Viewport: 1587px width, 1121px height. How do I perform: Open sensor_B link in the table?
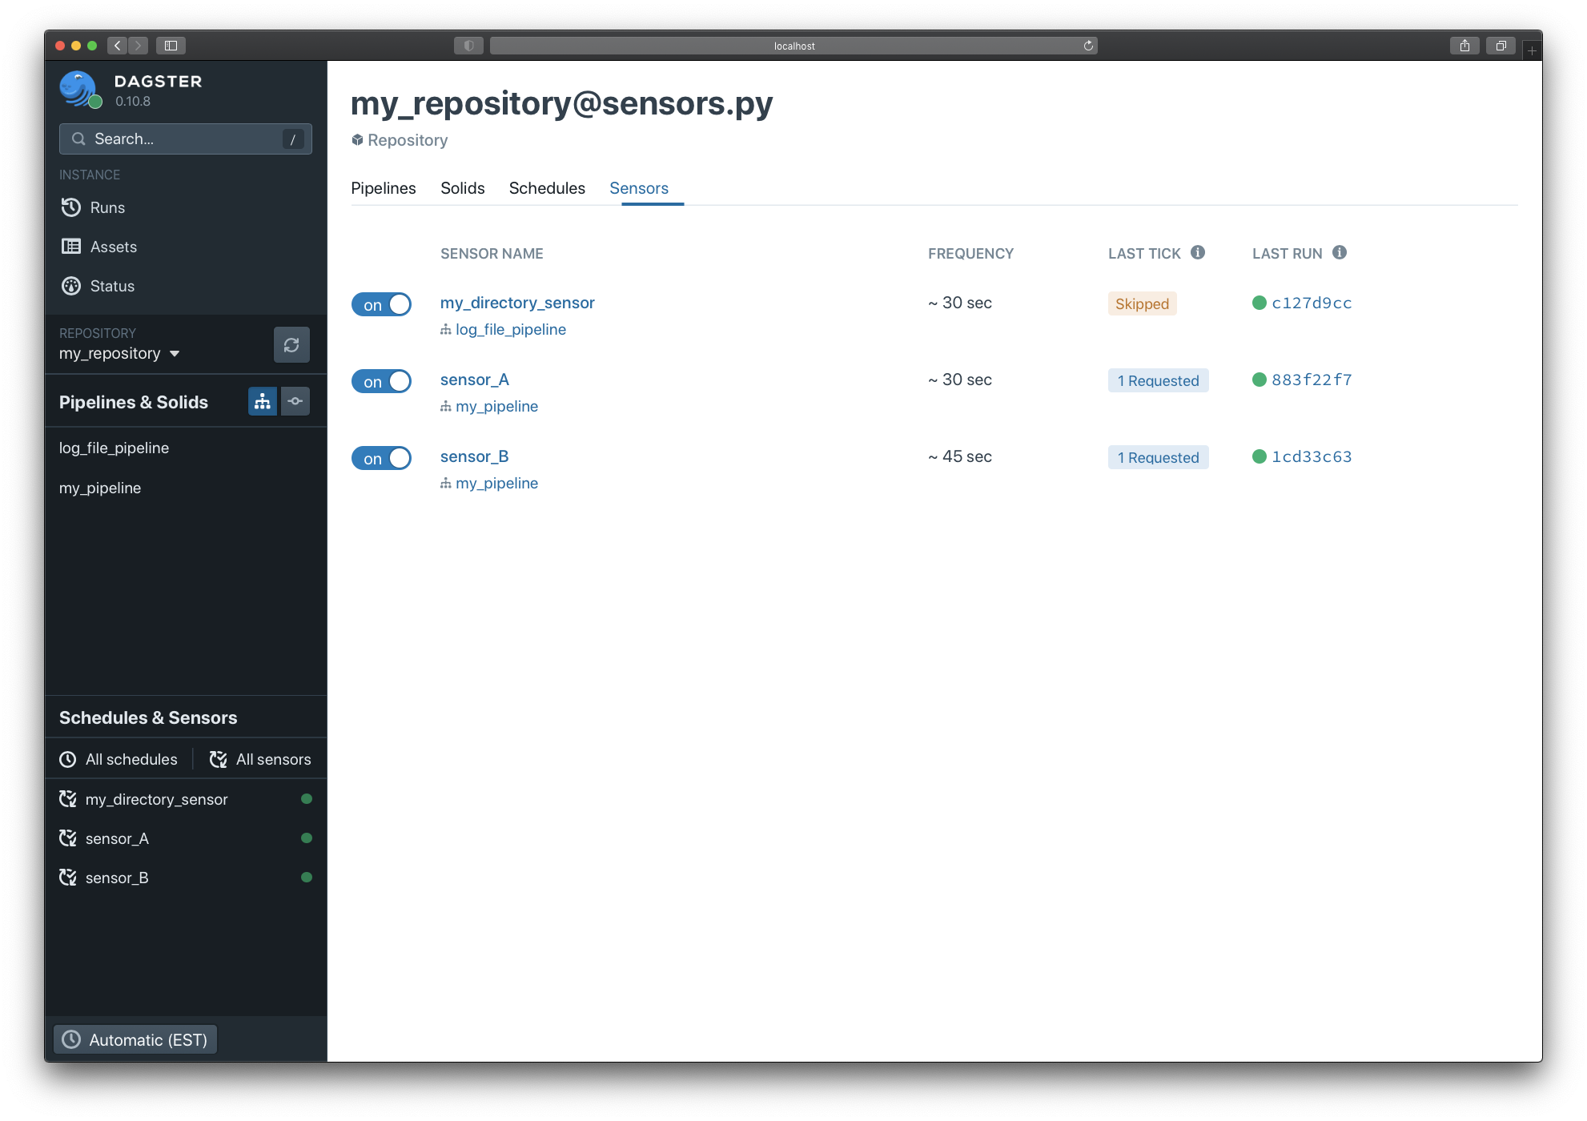pos(475,456)
